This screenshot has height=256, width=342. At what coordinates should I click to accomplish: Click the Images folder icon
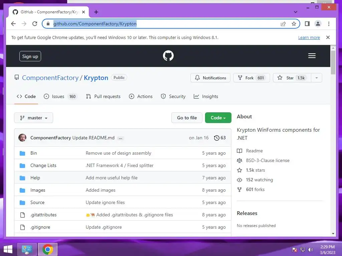(x=22, y=190)
